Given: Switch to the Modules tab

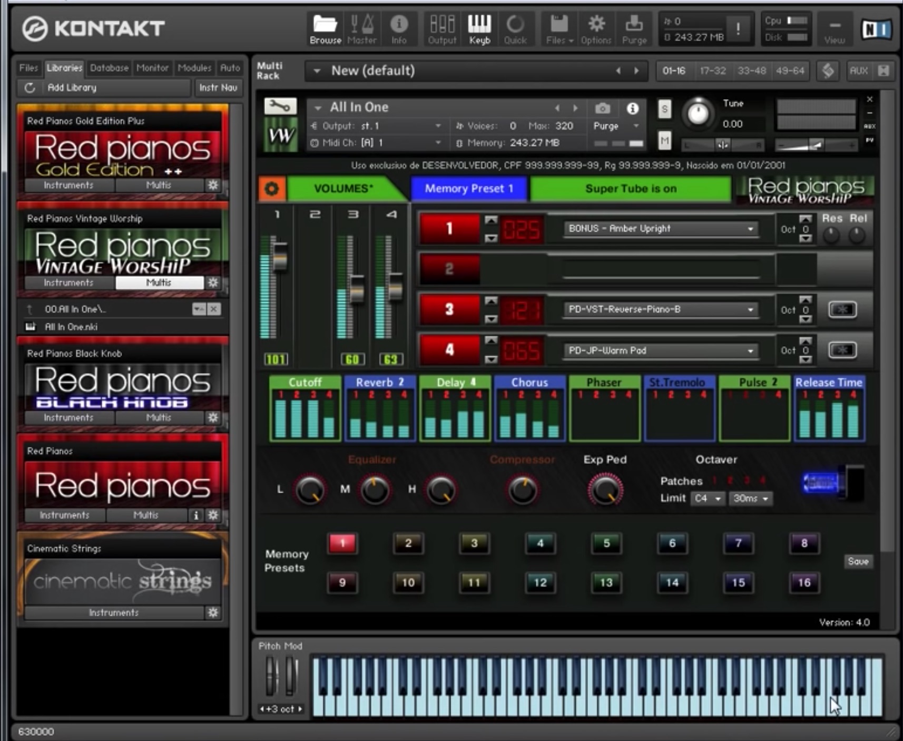Looking at the screenshot, I should 194,68.
